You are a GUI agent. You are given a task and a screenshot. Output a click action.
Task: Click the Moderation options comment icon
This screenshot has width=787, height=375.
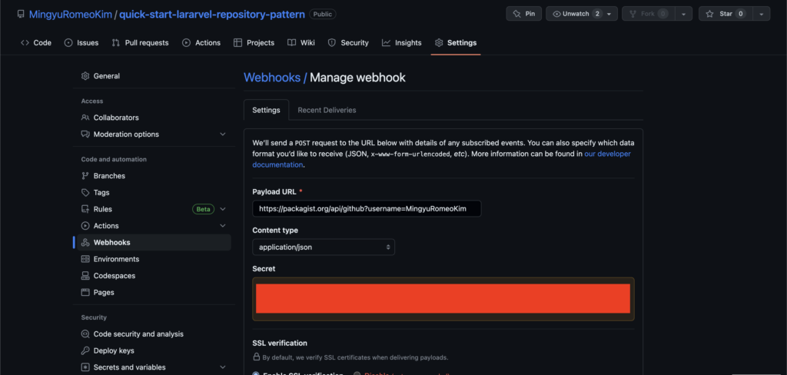pyautogui.click(x=85, y=134)
